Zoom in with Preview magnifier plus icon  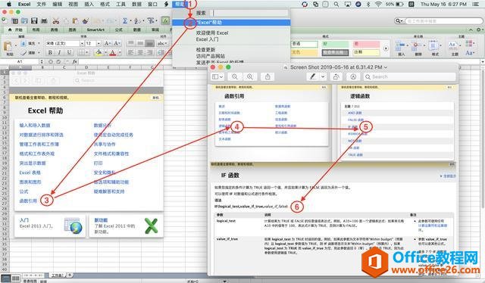click(x=249, y=76)
